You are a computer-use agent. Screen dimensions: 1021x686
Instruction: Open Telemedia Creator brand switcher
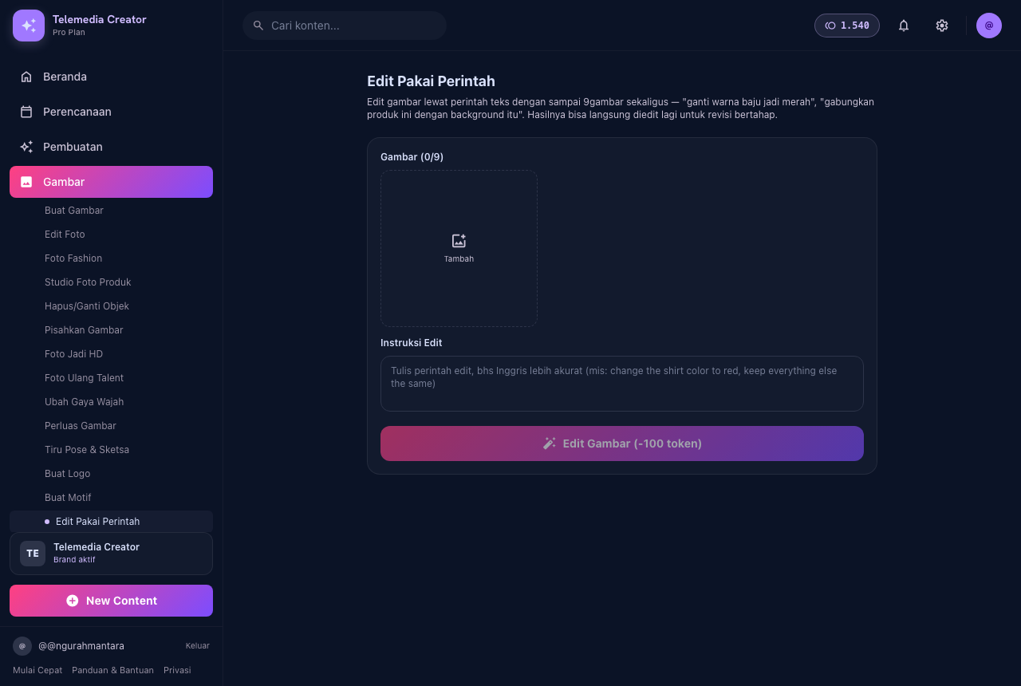[x=111, y=554]
